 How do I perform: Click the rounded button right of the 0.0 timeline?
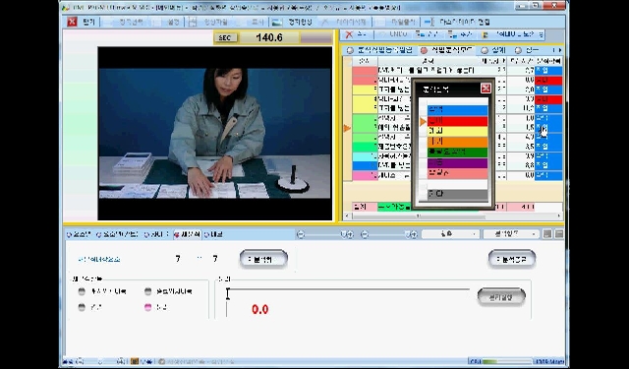tap(501, 297)
